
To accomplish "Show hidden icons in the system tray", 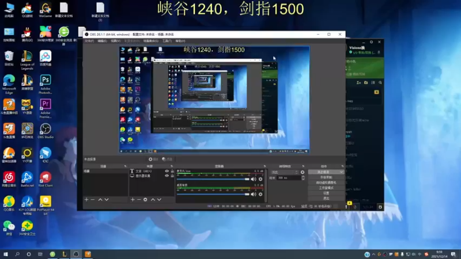I will (x=373, y=254).
